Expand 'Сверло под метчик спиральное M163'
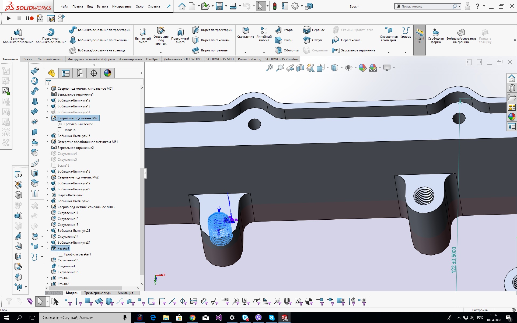Screen dimensions: 517x323 click(x=47, y=207)
